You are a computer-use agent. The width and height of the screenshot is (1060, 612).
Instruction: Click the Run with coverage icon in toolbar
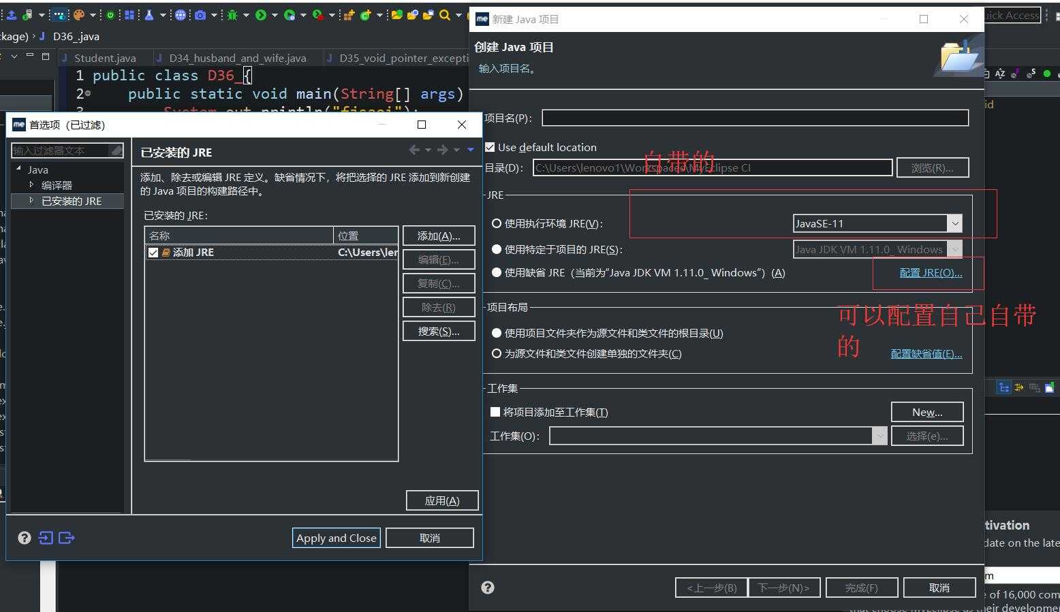(290, 15)
